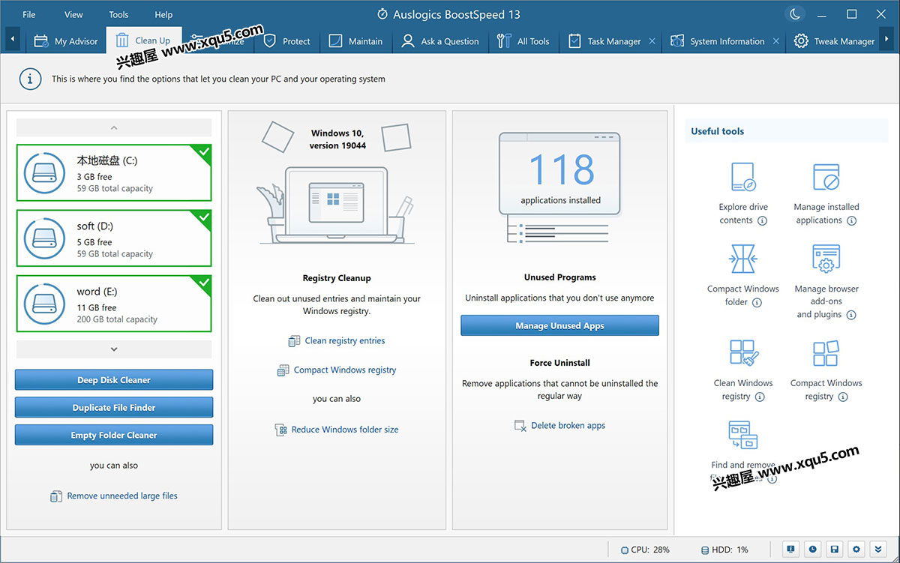Move tabs right with the arrow
The image size is (900, 563).
click(x=887, y=40)
